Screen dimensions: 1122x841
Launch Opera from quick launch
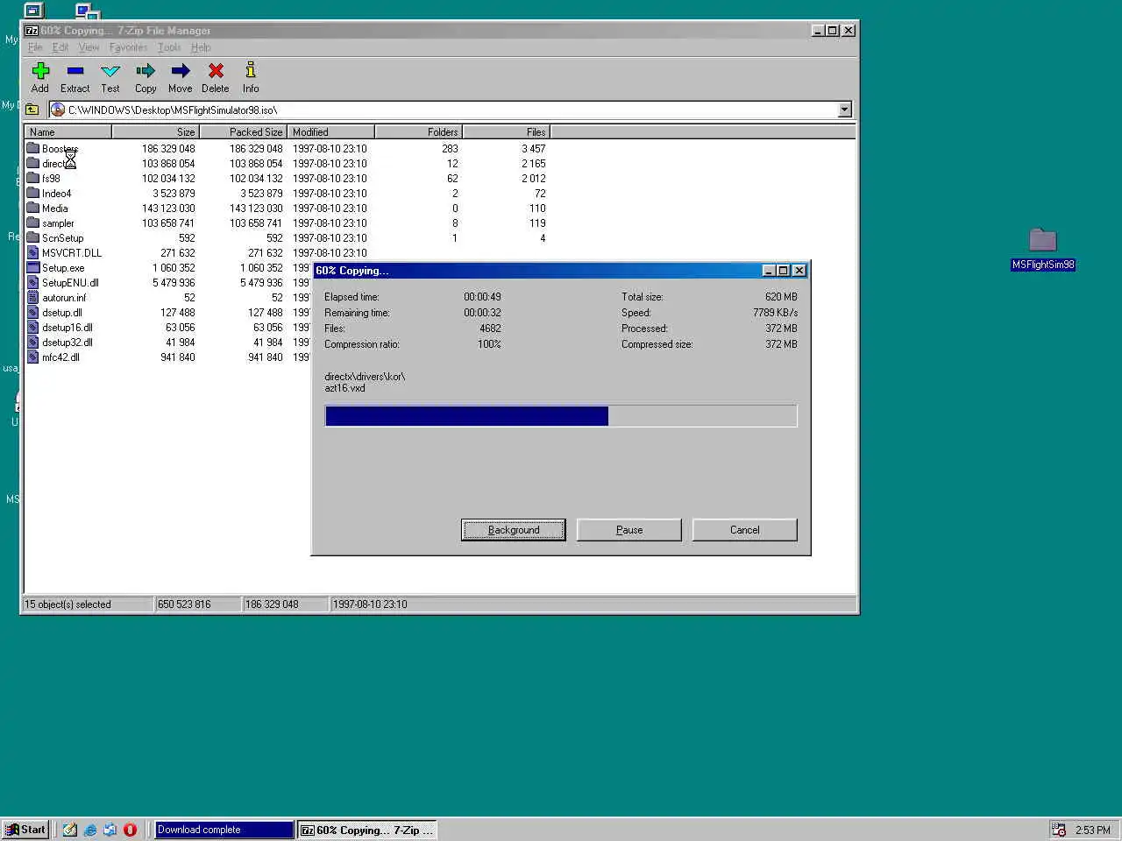point(130,830)
